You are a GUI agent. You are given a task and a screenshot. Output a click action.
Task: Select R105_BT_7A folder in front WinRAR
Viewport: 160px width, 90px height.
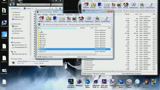point(43,34)
